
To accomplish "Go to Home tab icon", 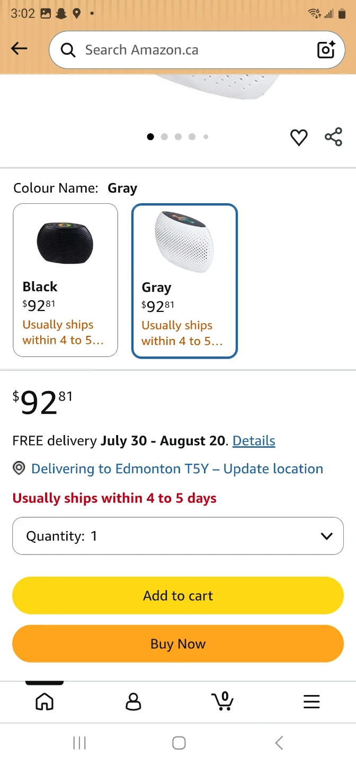I will [x=44, y=701].
